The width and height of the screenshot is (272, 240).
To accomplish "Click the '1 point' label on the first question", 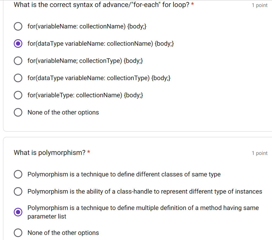I will (260, 5).
